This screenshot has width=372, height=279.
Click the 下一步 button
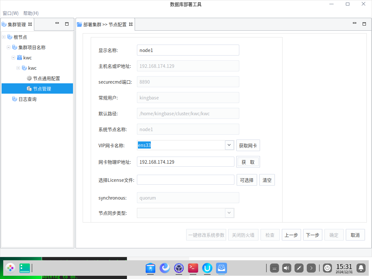[x=313, y=235]
